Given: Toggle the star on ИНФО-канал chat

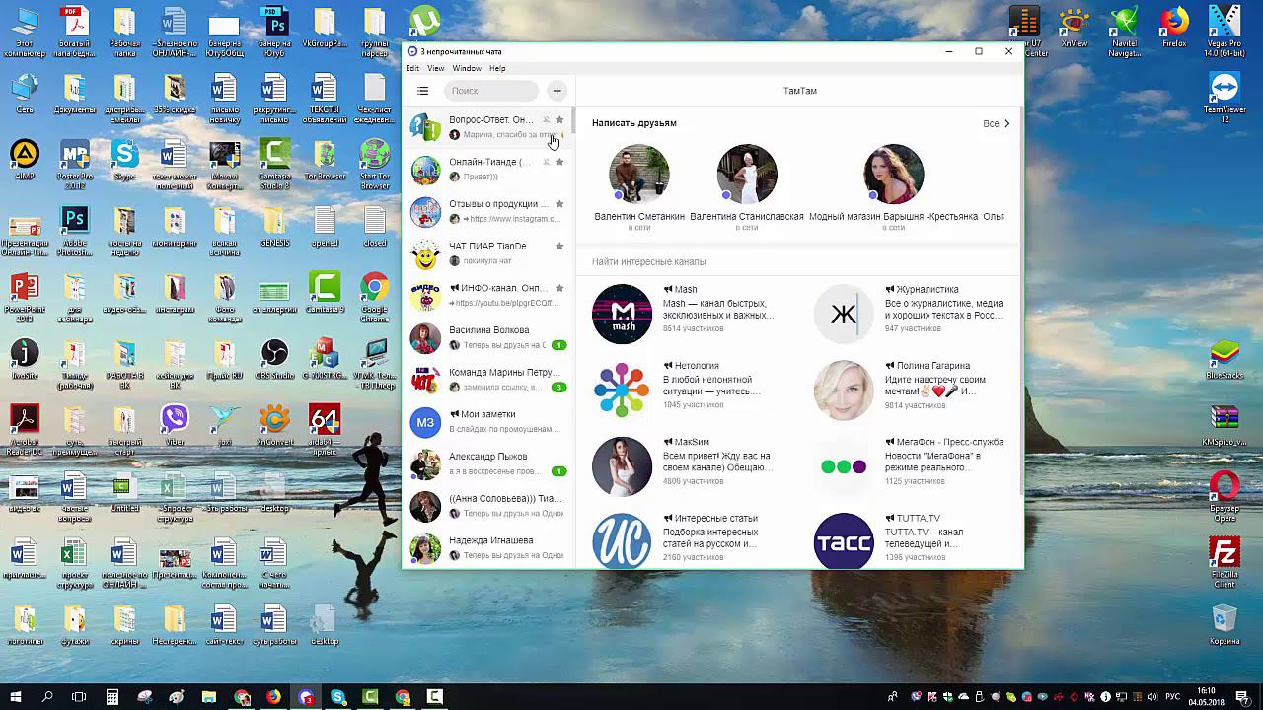Looking at the screenshot, I should [x=559, y=288].
